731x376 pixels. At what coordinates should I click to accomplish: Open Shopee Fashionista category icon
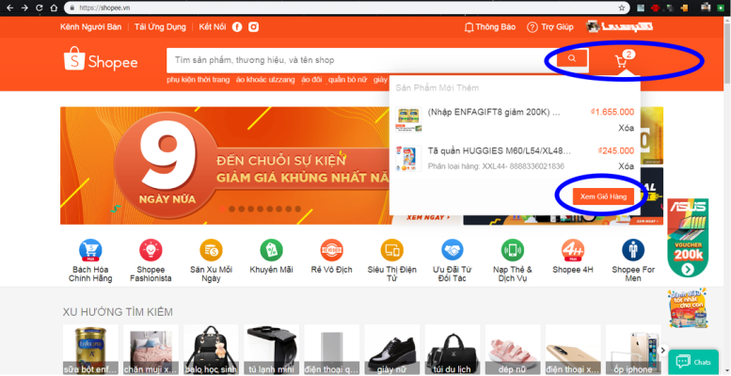point(151,250)
